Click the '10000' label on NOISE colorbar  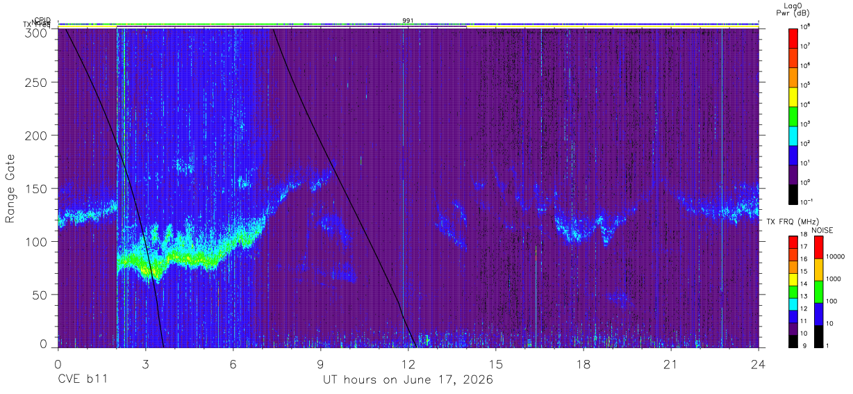click(x=836, y=257)
